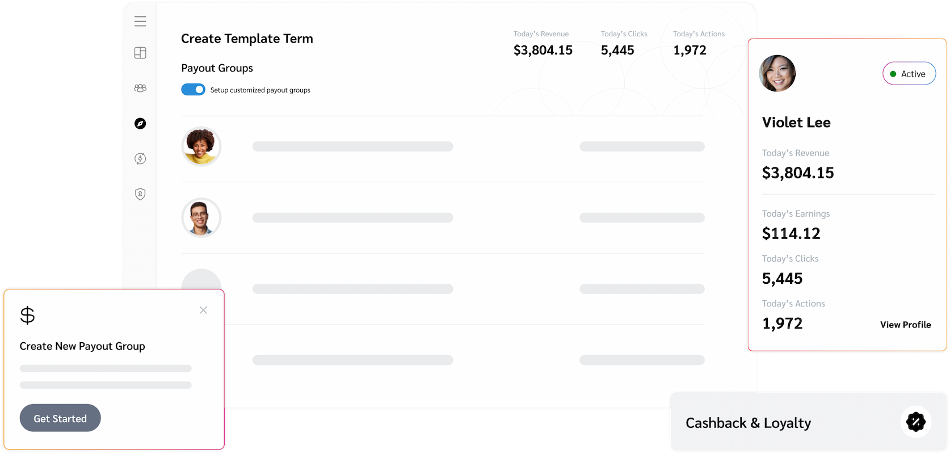Open the hamburger menu at the top of sidebar
Image resolution: width=950 pixels, height=454 pixels.
(x=140, y=21)
